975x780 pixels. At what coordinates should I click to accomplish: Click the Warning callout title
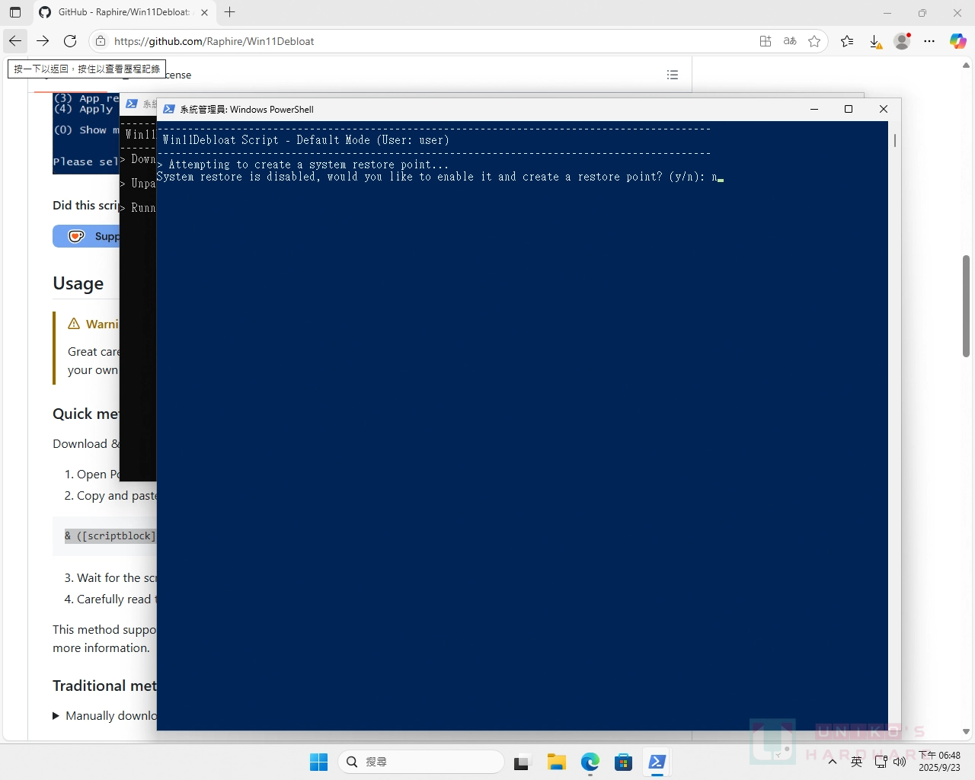102,324
